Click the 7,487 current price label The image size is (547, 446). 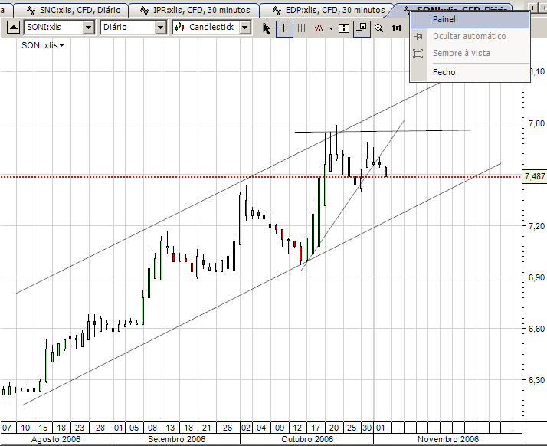pyautogui.click(x=535, y=176)
